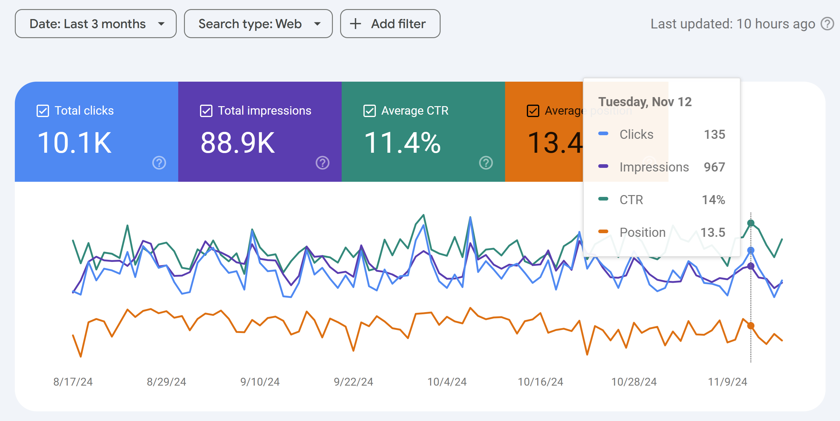
Task: Click the 88.9K impressions value
Action: pos(238,143)
